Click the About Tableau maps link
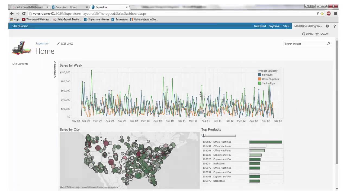The width and height of the screenshot is (347, 195). (89, 187)
